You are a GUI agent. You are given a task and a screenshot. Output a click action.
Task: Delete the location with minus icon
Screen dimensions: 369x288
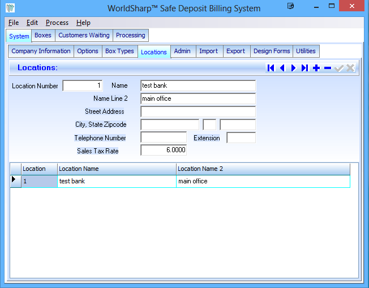click(328, 68)
